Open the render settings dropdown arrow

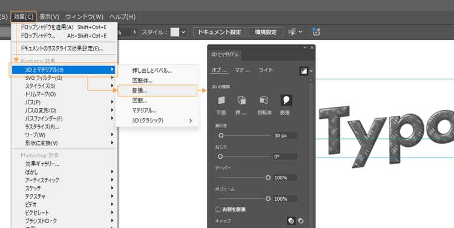(311, 71)
